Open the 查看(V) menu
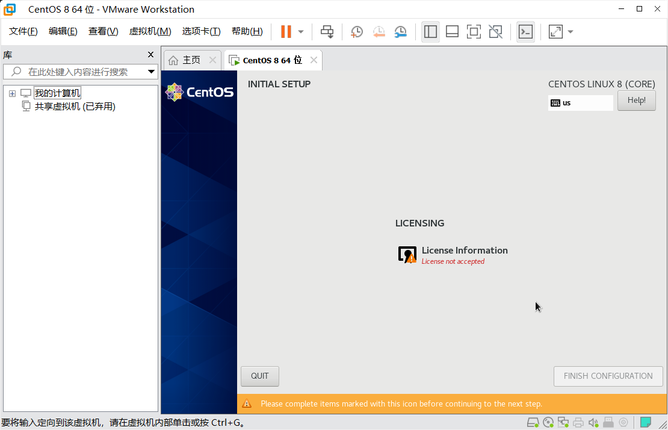668x430 pixels. coord(103,31)
